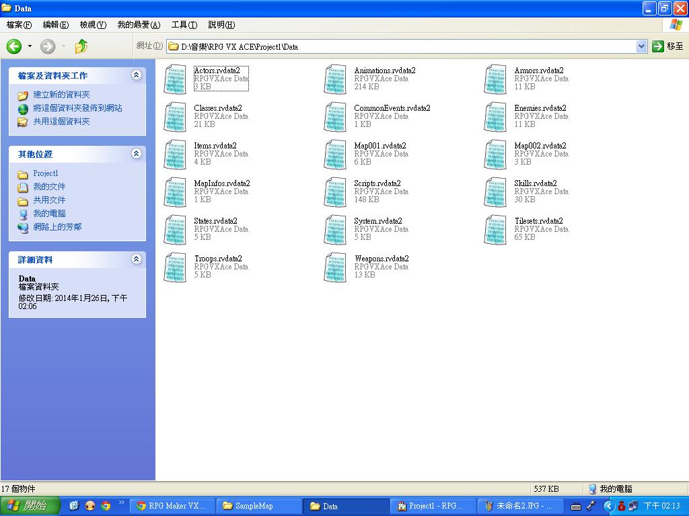689x516 pixels.
Task: Select the System.rvdata2 file icon
Action: [x=335, y=230]
